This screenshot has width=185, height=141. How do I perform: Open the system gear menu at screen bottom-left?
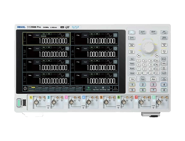(25, 89)
